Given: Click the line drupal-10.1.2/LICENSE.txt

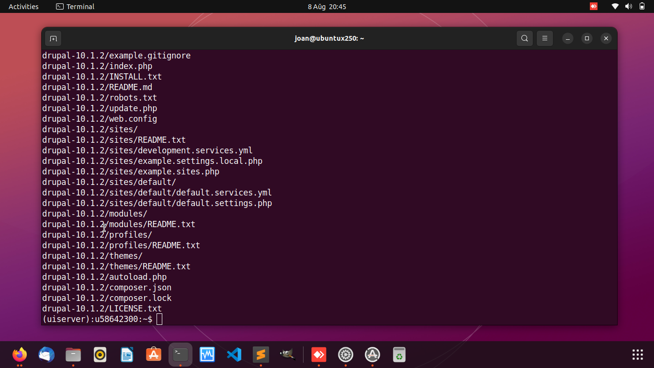Looking at the screenshot, I should pyautogui.click(x=102, y=309).
